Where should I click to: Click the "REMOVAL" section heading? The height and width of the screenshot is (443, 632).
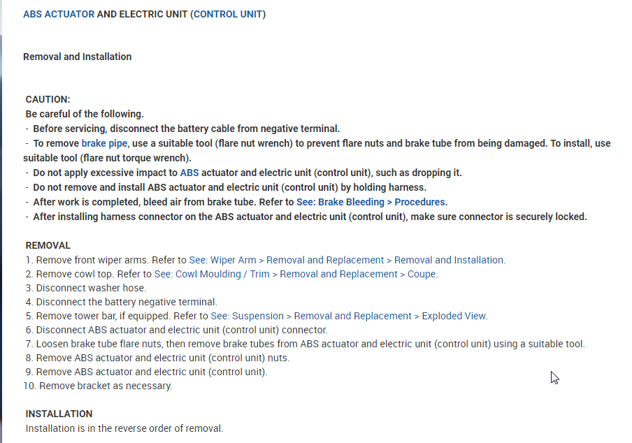48,245
